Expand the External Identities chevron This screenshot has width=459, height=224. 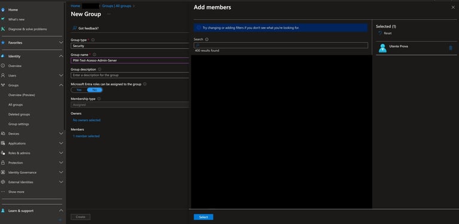click(61, 182)
